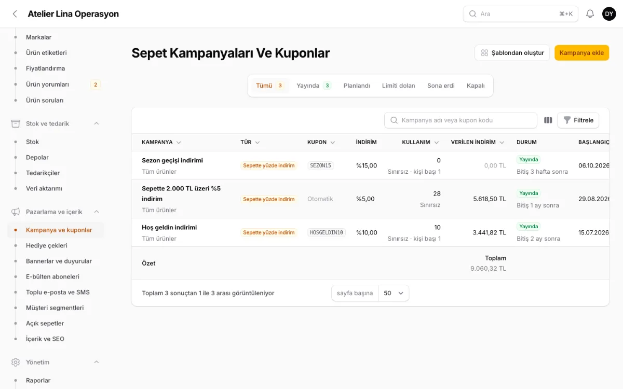Open the Filtrele button
Screen dimensions: 623x389
578,120
